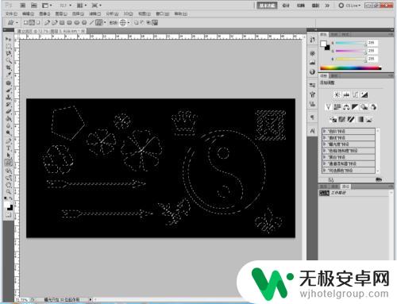Choose the Polygon shape in options bar
This screenshot has width=397, height=304.
click(x=84, y=23)
